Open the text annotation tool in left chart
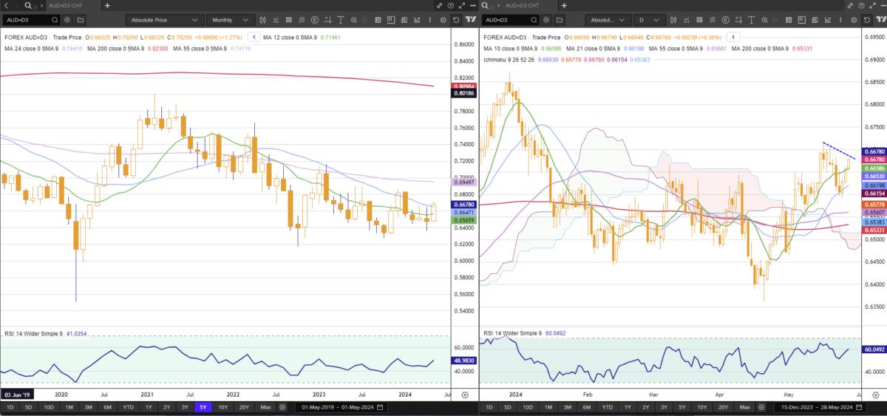 341,20
